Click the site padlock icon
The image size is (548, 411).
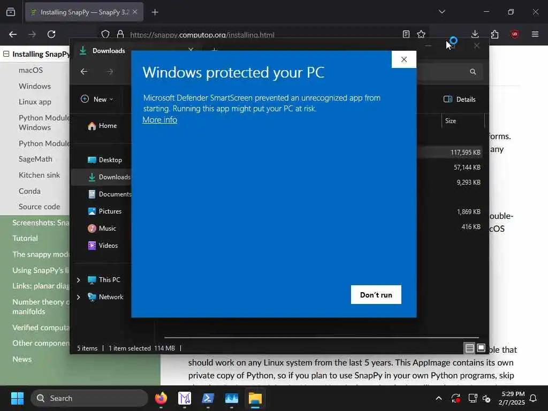(x=120, y=34)
